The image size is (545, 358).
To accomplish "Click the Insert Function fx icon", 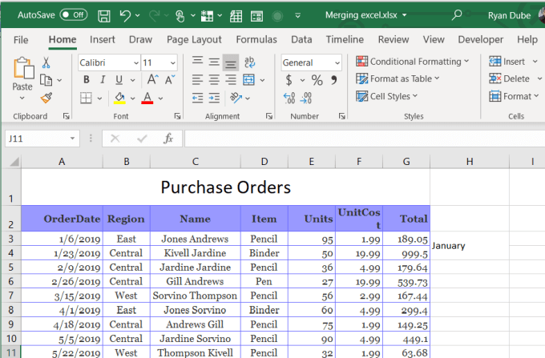I will pyautogui.click(x=168, y=139).
